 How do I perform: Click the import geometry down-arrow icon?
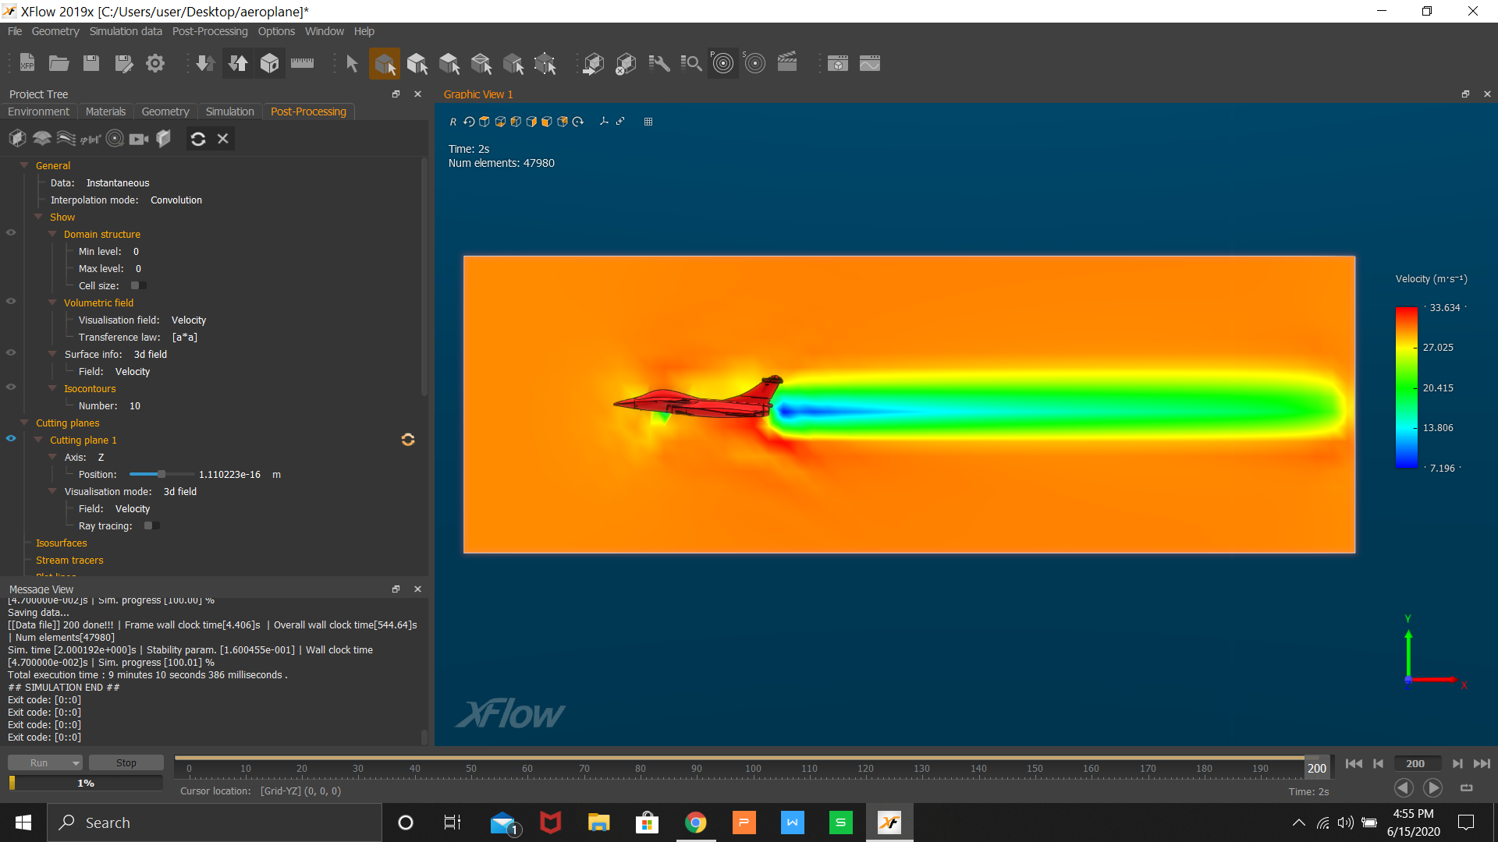[205, 63]
